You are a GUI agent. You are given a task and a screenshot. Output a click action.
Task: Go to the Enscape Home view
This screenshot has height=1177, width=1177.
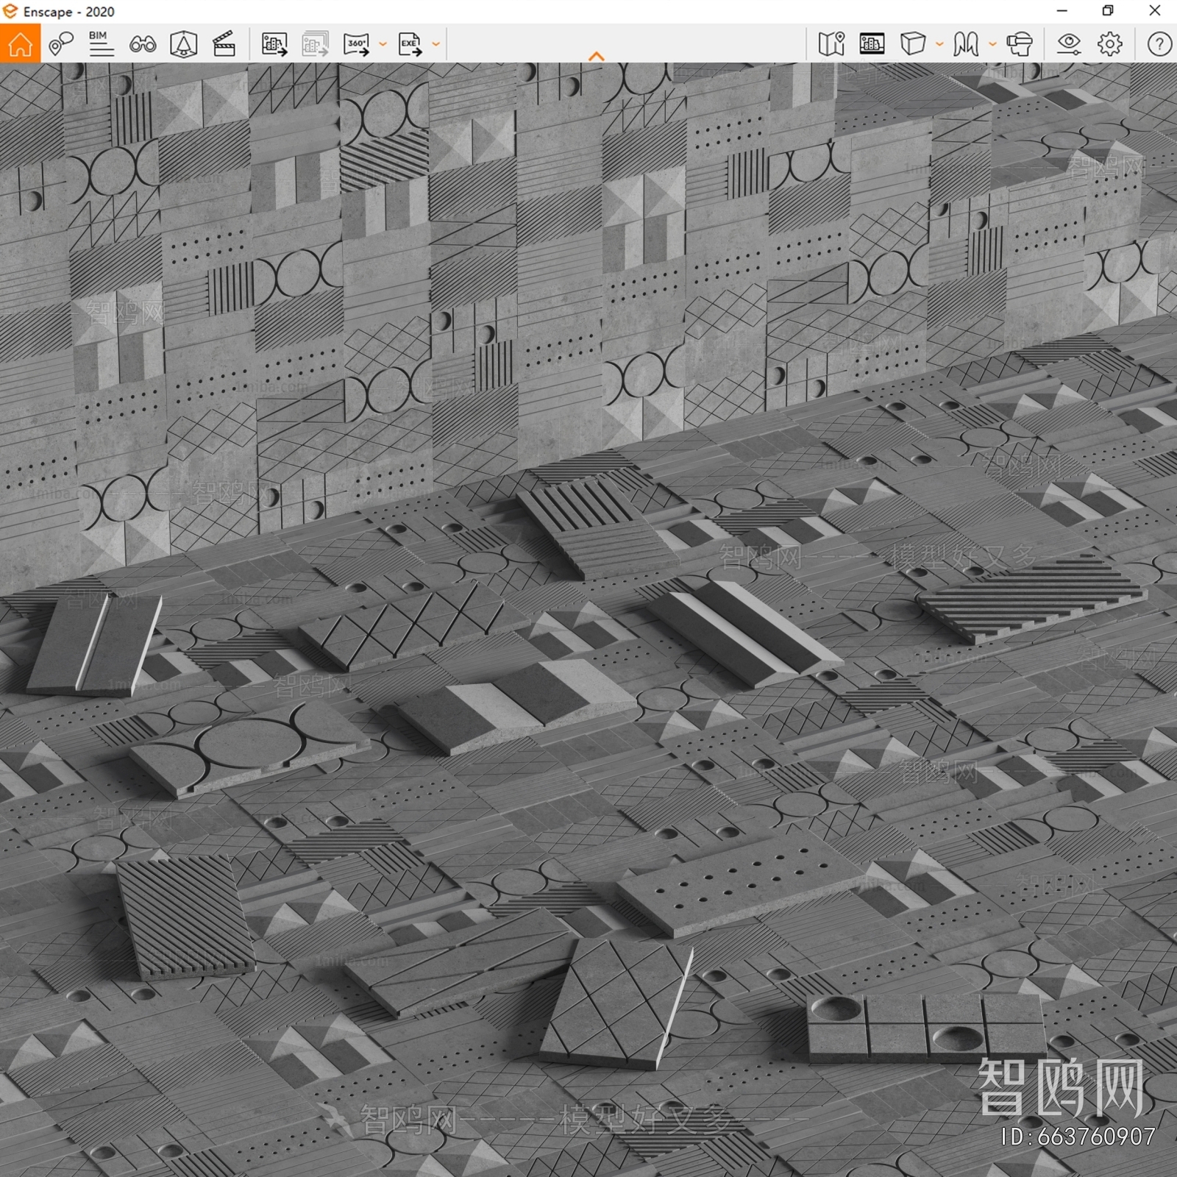click(20, 43)
